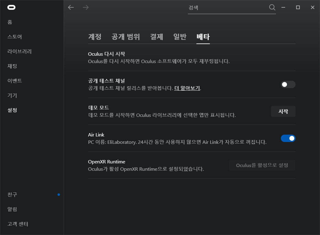Open the 더 알아보기 link
Viewport: 320px width, 235px height.
click(x=187, y=88)
